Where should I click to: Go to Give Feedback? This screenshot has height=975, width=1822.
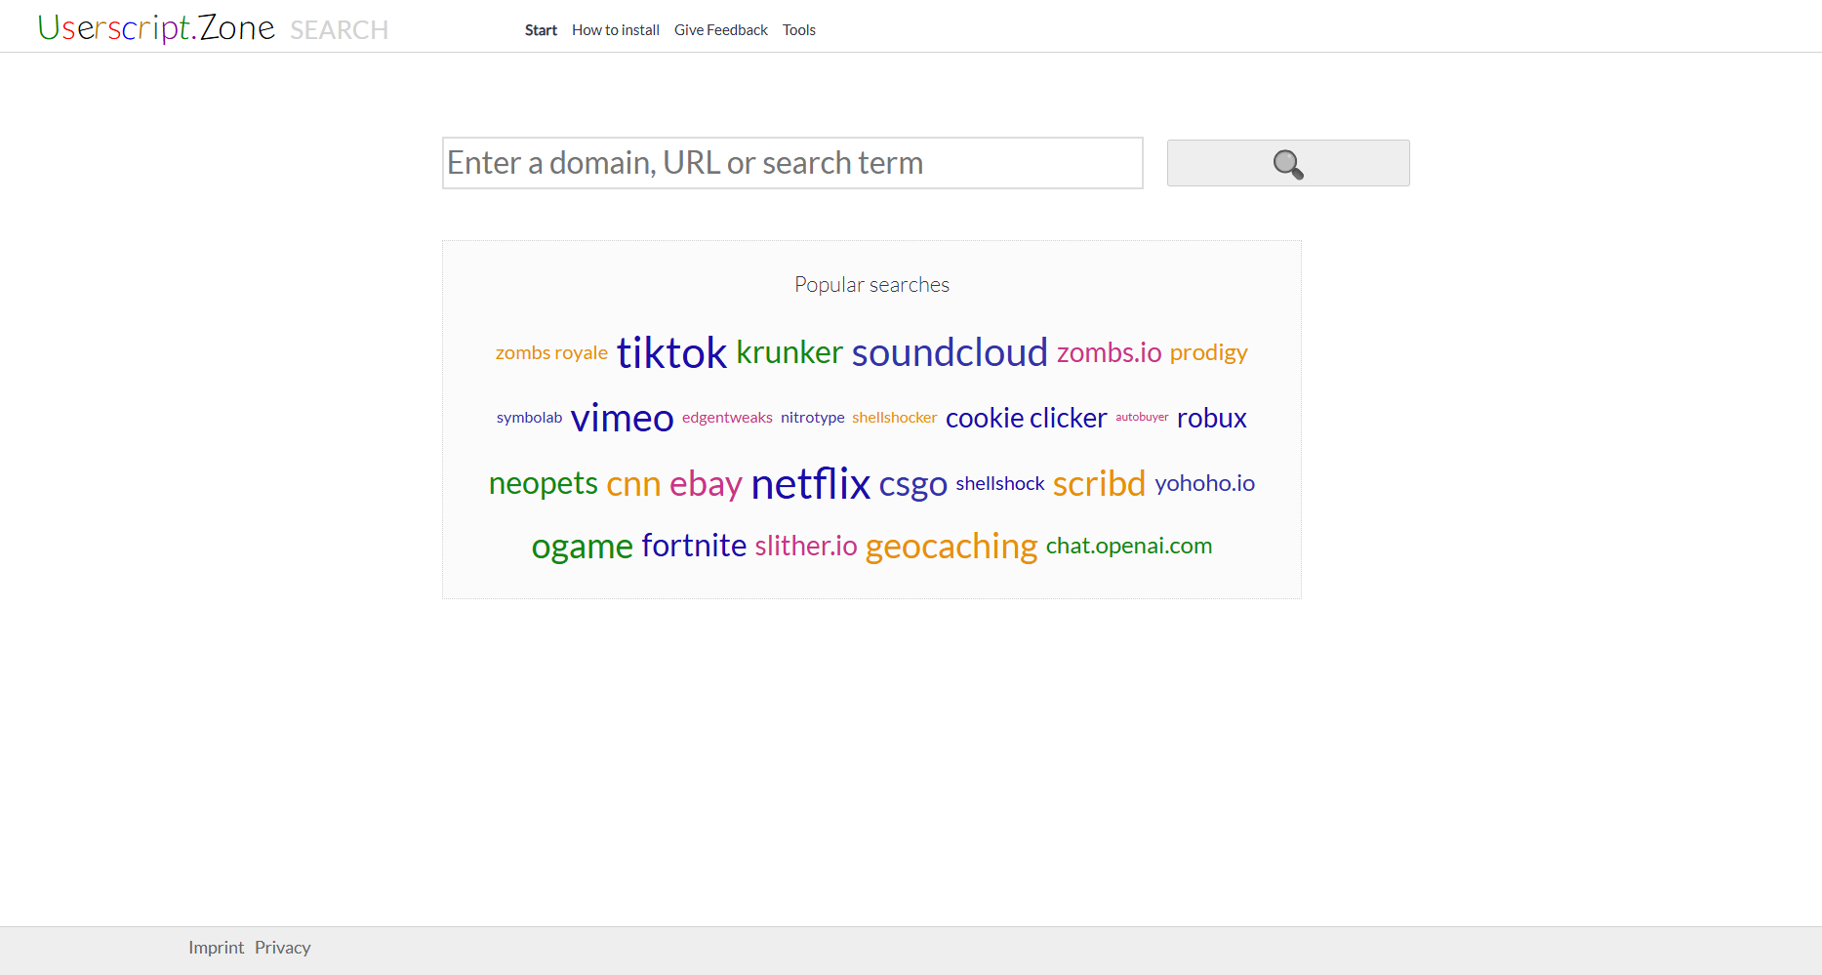click(x=721, y=30)
